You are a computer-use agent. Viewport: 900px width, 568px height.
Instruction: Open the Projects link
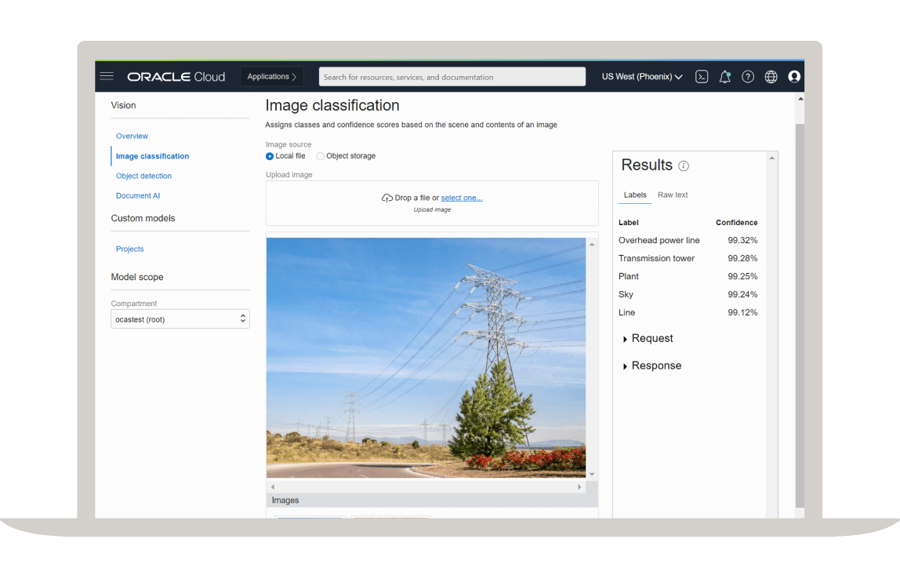pyautogui.click(x=129, y=249)
